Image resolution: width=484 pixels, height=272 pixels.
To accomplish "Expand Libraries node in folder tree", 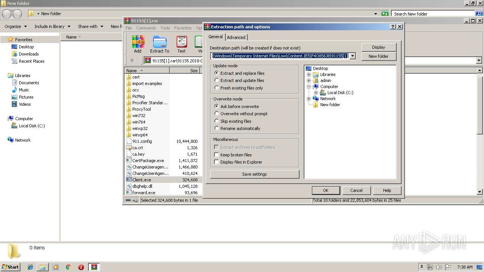I will point(309,74).
